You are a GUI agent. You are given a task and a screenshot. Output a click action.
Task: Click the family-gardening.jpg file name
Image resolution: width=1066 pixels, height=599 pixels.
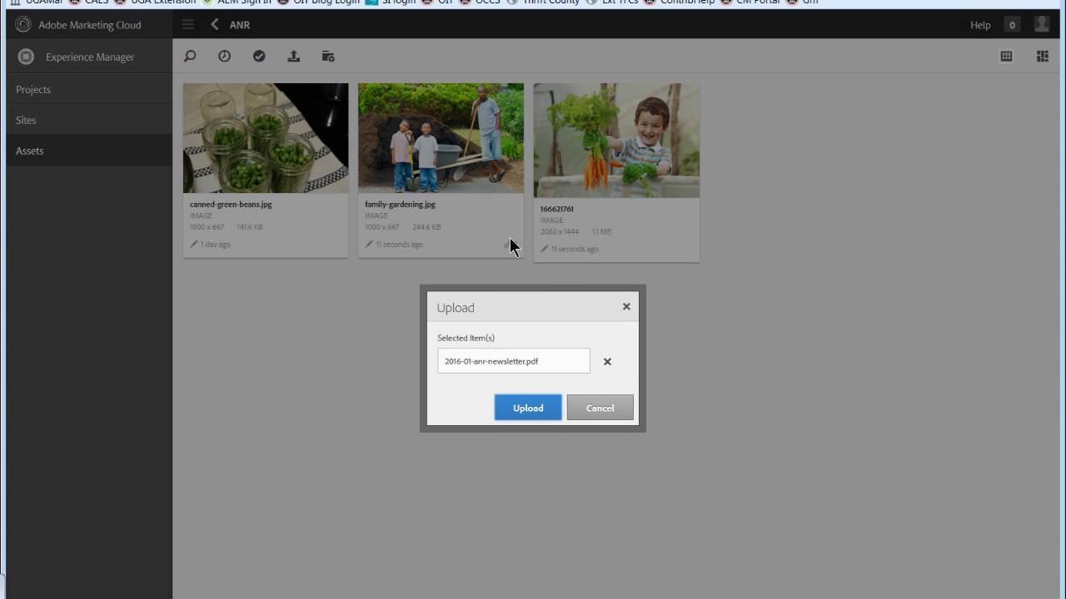[401, 205]
